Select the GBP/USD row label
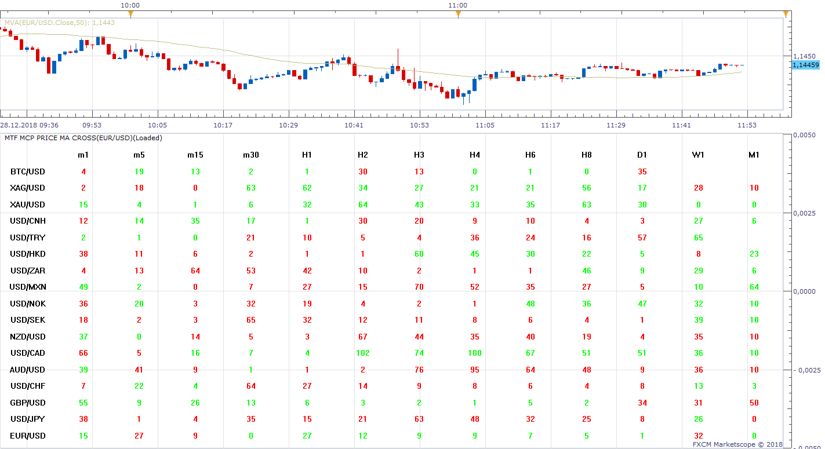Screen dimensions: 825x449 point(27,403)
